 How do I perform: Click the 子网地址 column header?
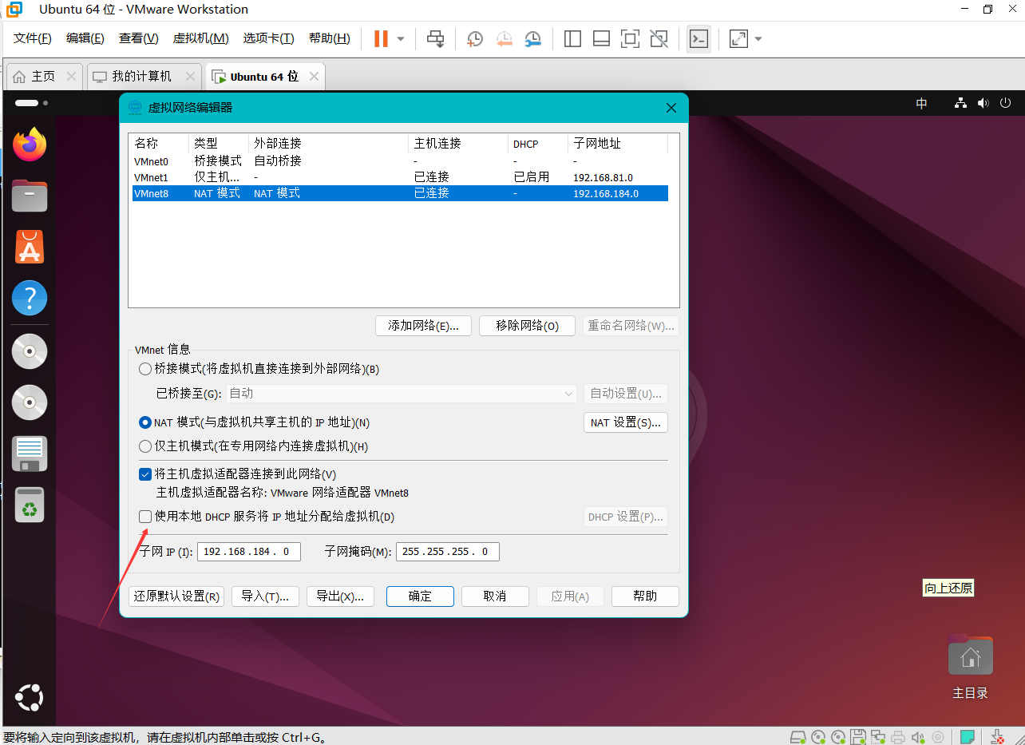[618, 144]
